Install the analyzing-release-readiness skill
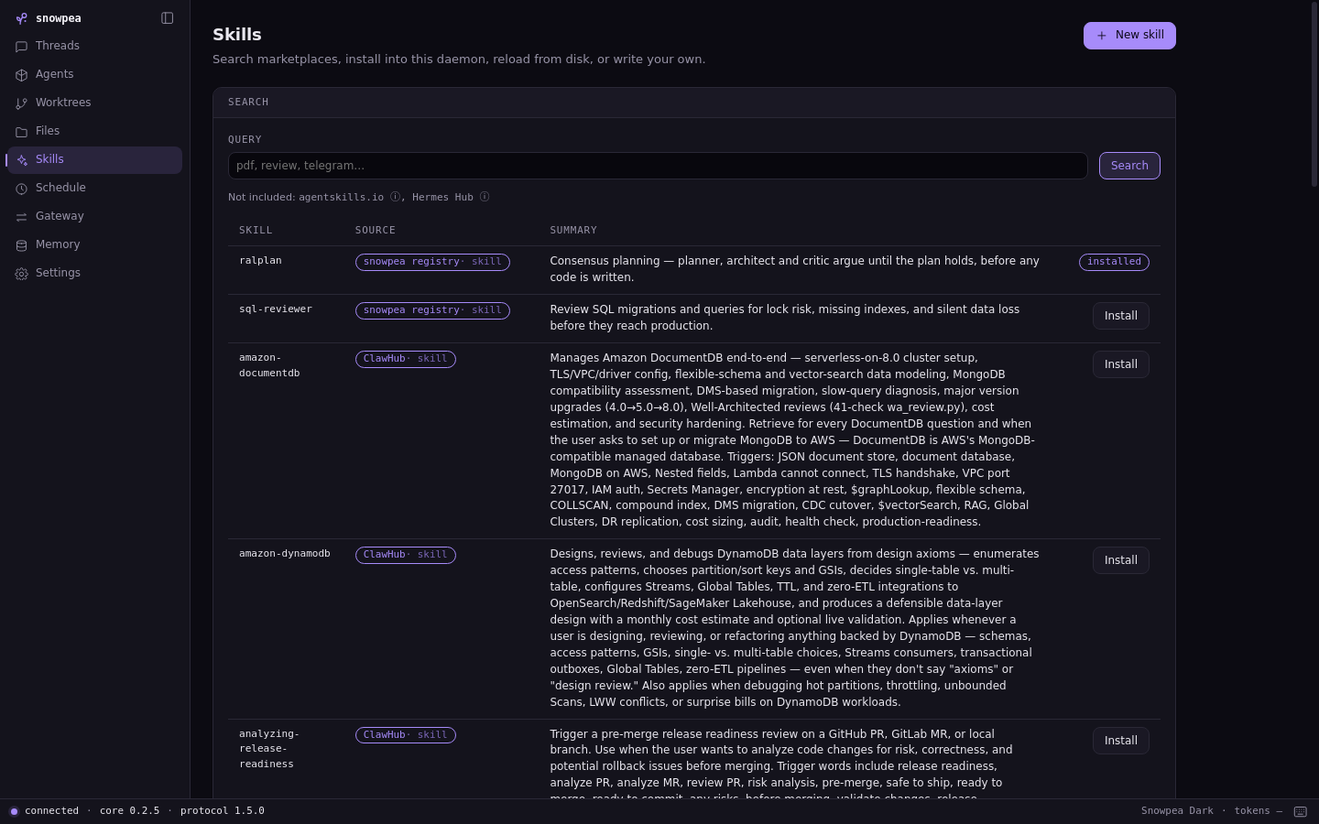The width and height of the screenshot is (1319, 824). coord(1120,741)
